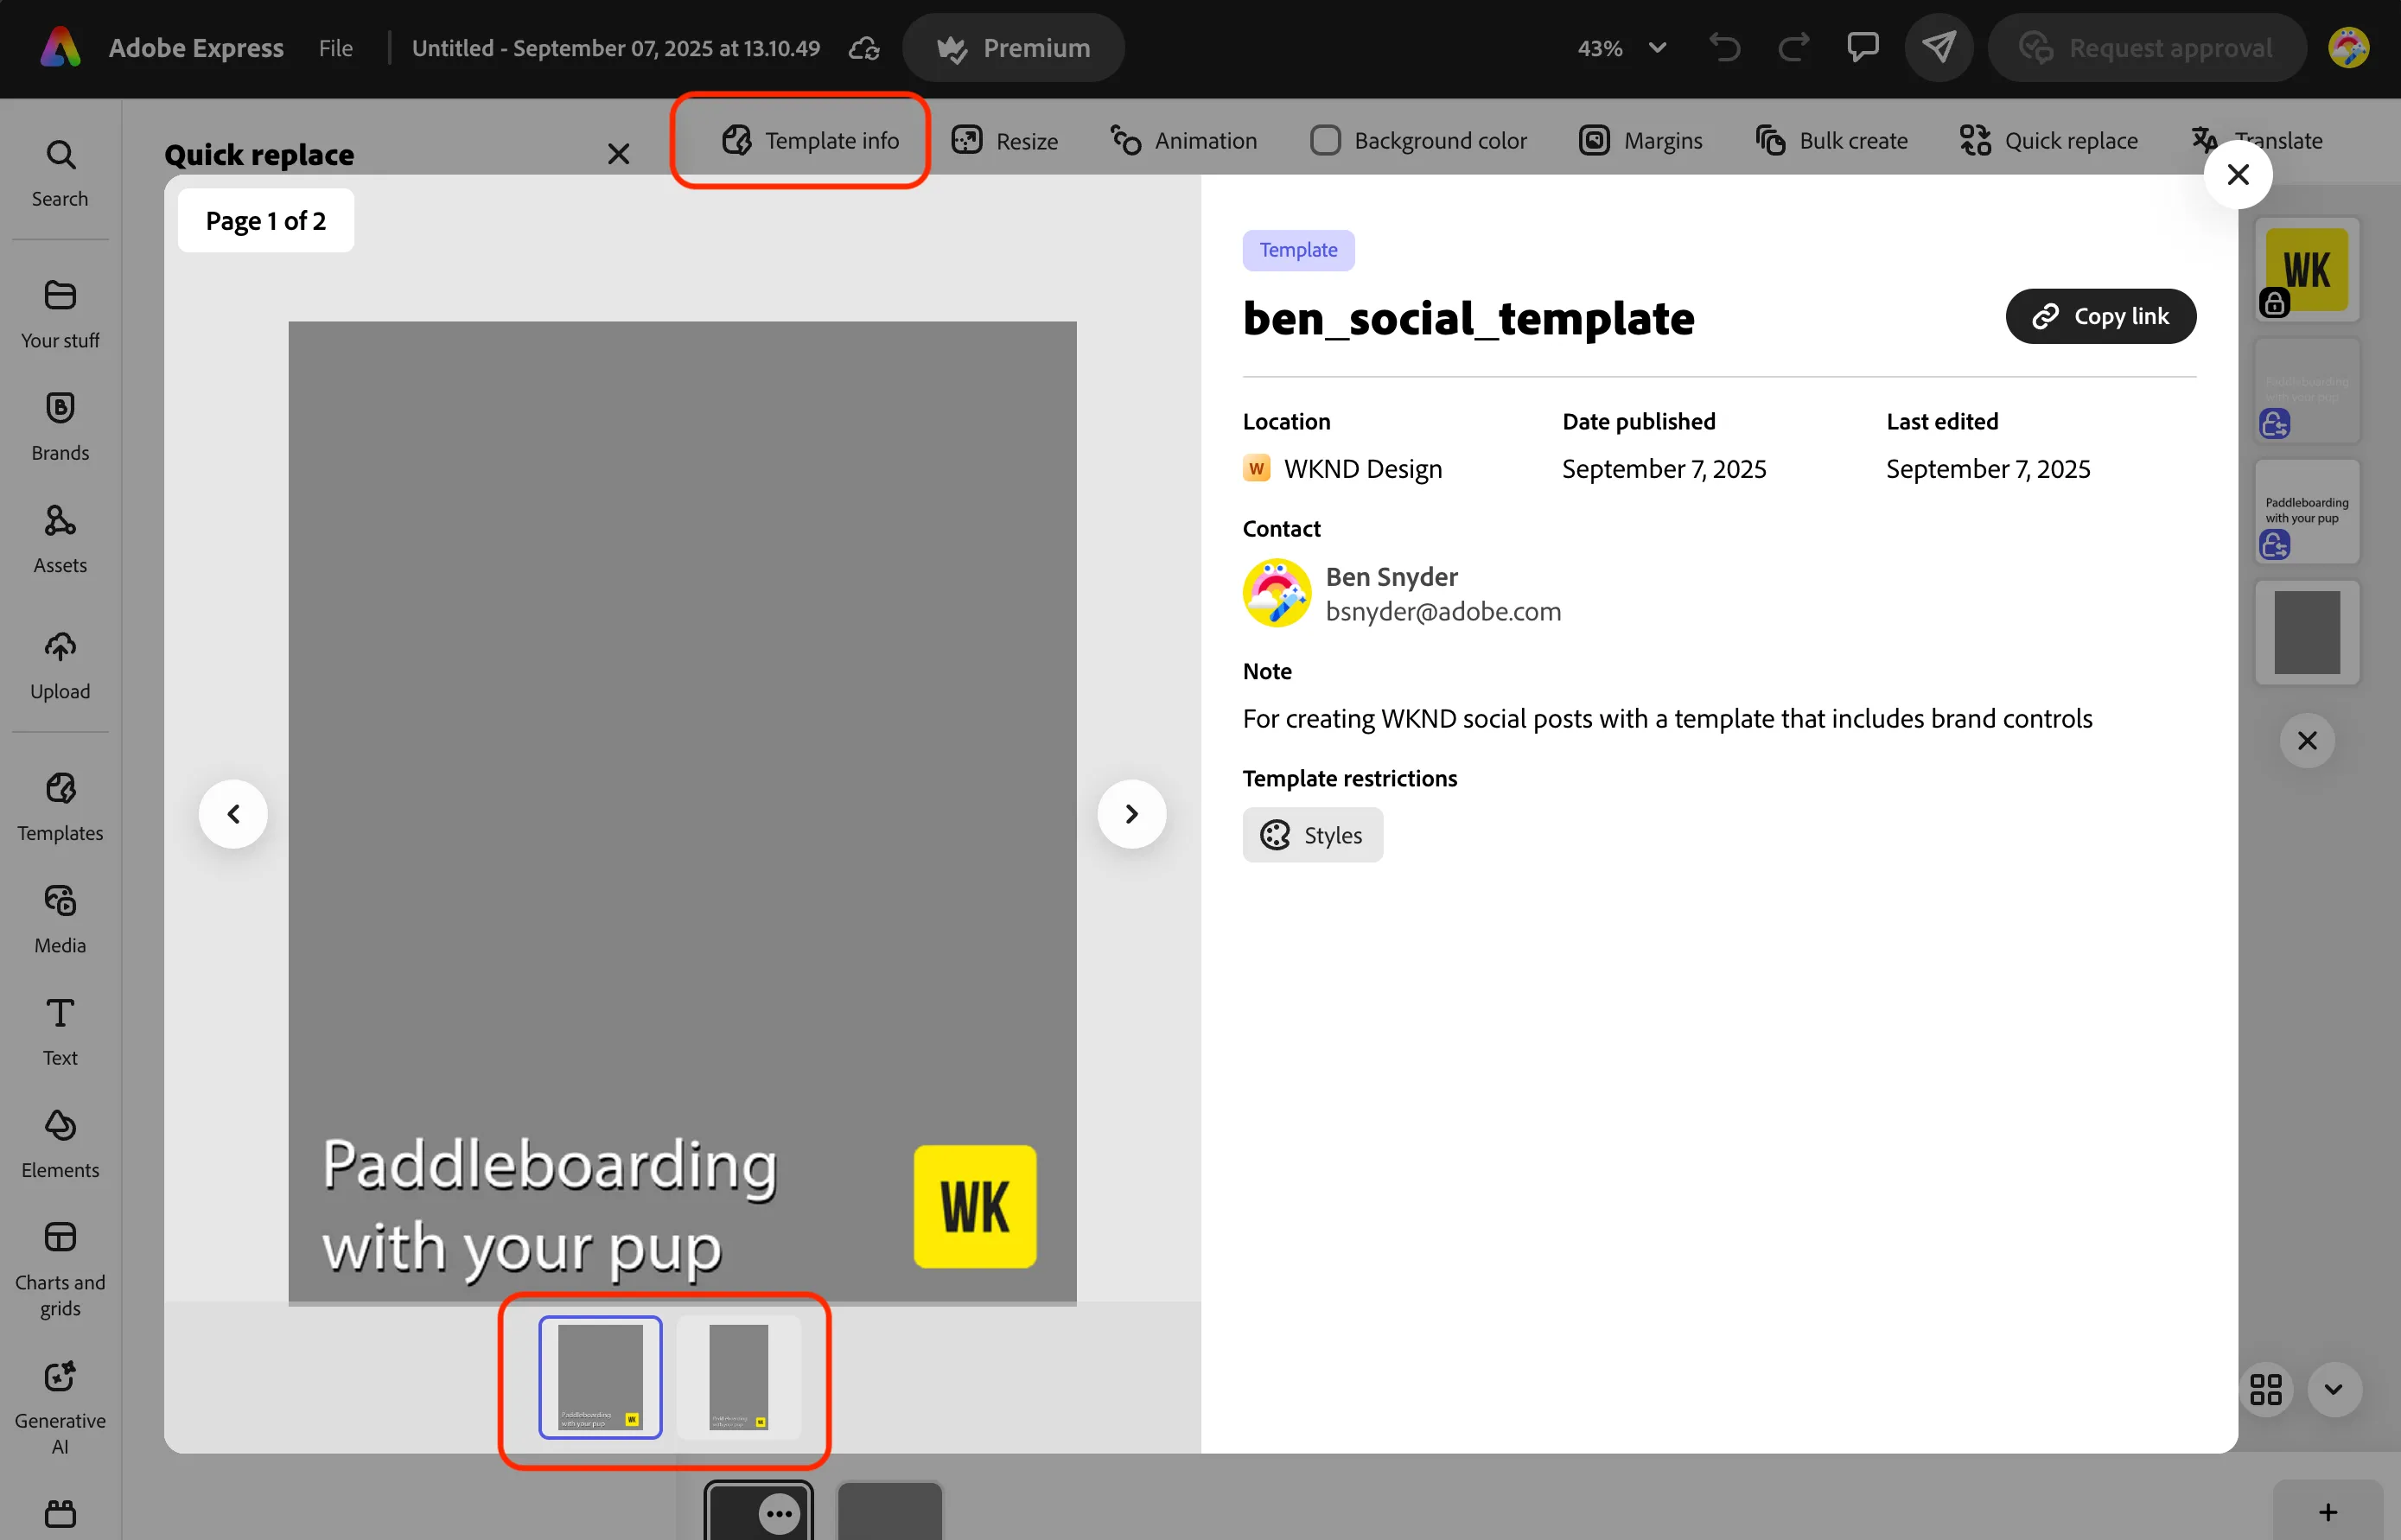Open the Margins option
This screenshot has height=1540, width=2401.
(1640, 140)
